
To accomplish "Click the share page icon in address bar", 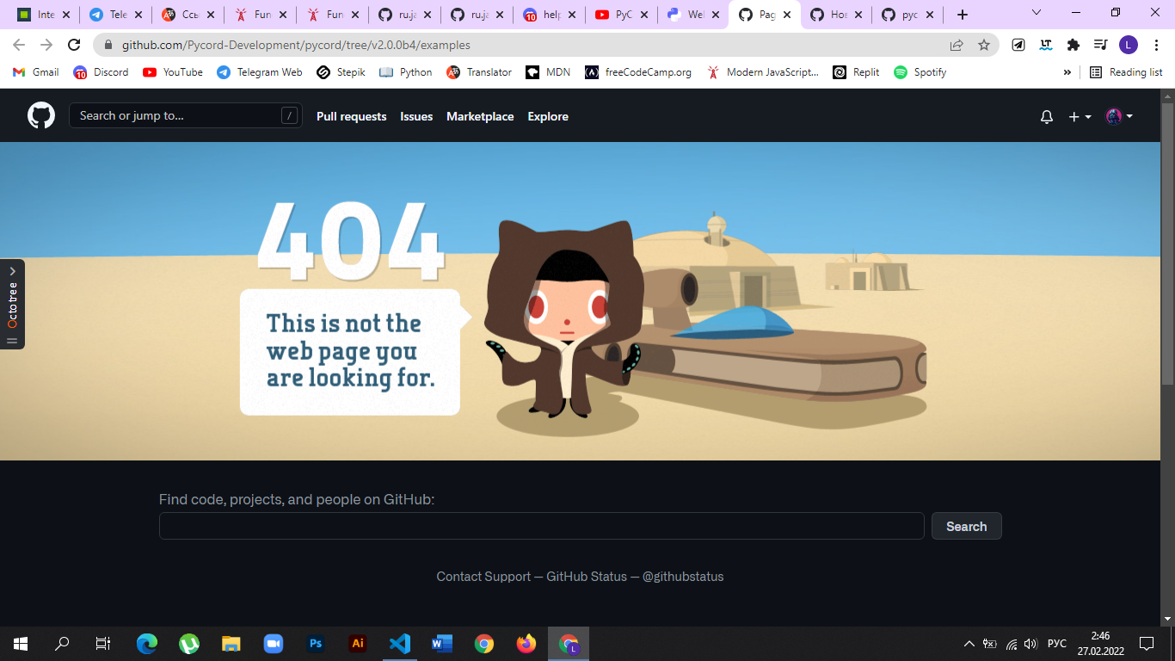I will [x=957, y=45].
